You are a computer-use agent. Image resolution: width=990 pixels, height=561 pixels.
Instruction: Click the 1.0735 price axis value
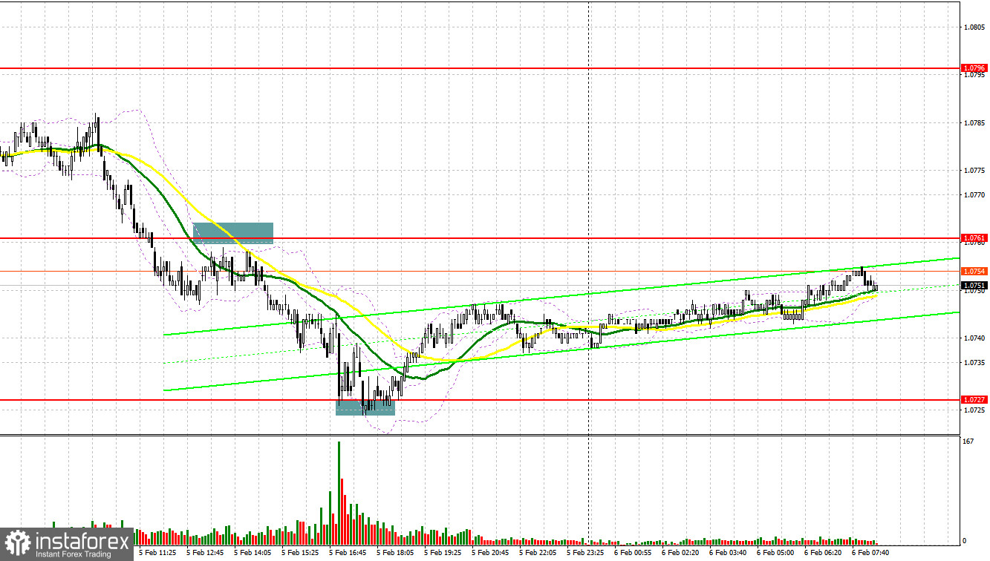974,362
